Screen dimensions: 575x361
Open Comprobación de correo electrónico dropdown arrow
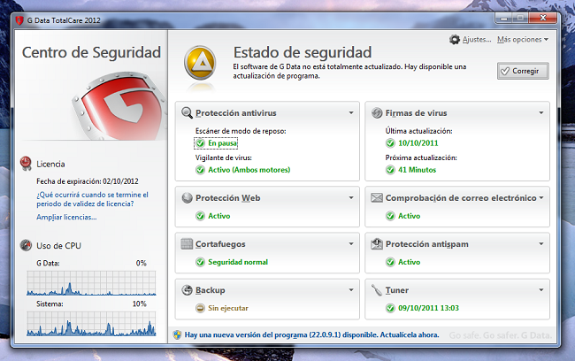click(540, 197)
